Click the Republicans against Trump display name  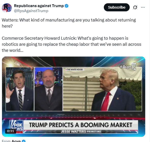pyautogui.click(x=39, y=6)
